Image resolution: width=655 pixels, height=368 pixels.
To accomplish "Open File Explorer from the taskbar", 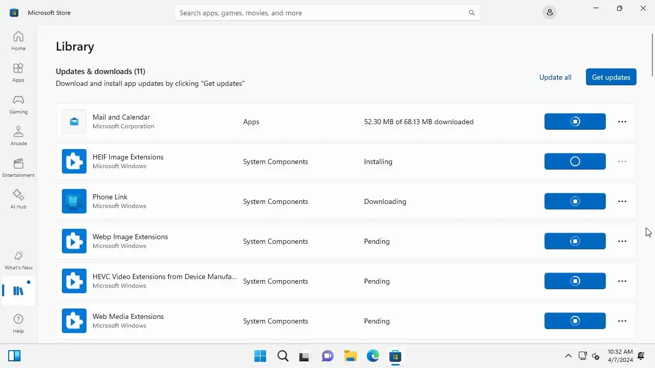I will (350, 356).
